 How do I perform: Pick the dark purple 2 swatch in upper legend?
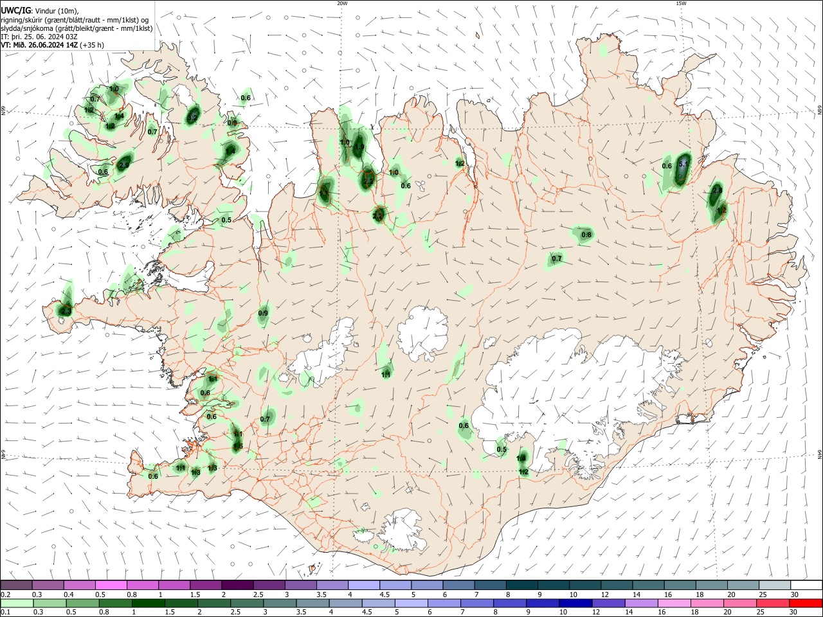238,585
